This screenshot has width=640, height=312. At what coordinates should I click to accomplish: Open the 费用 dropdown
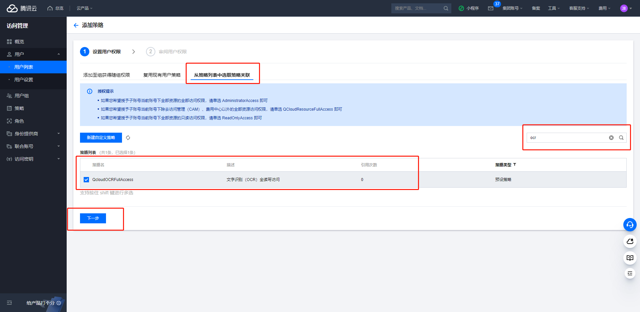click(x=604, y=8)
